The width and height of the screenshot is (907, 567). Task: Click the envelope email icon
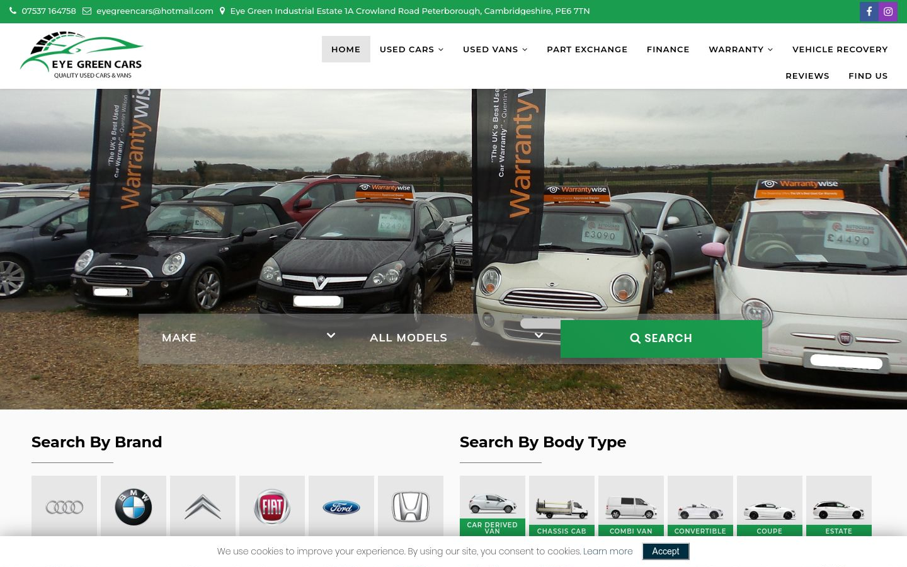87,11
